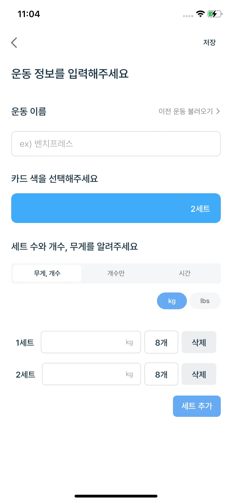
Task: Delete 2세트 with 삭제
Action: click(x=199, y=374)
